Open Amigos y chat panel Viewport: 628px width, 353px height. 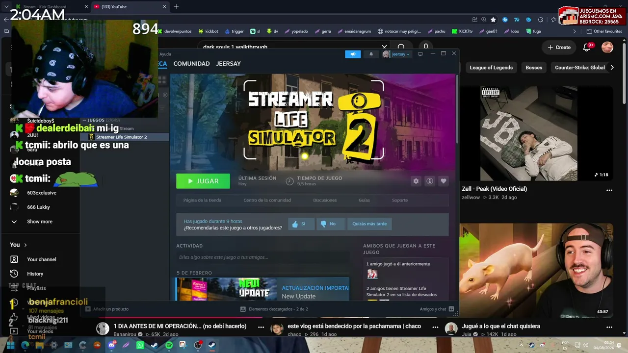point(437,309)
